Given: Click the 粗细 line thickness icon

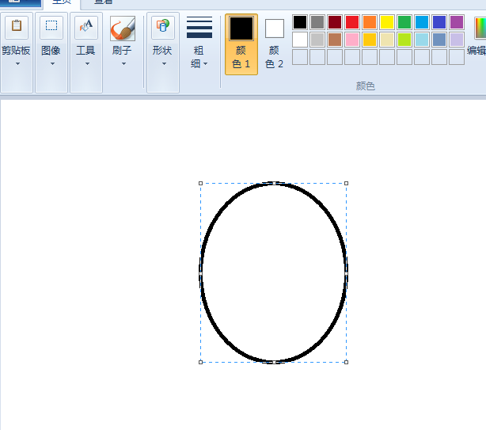Looking at the screenshot, I should [x=199, y=28].
